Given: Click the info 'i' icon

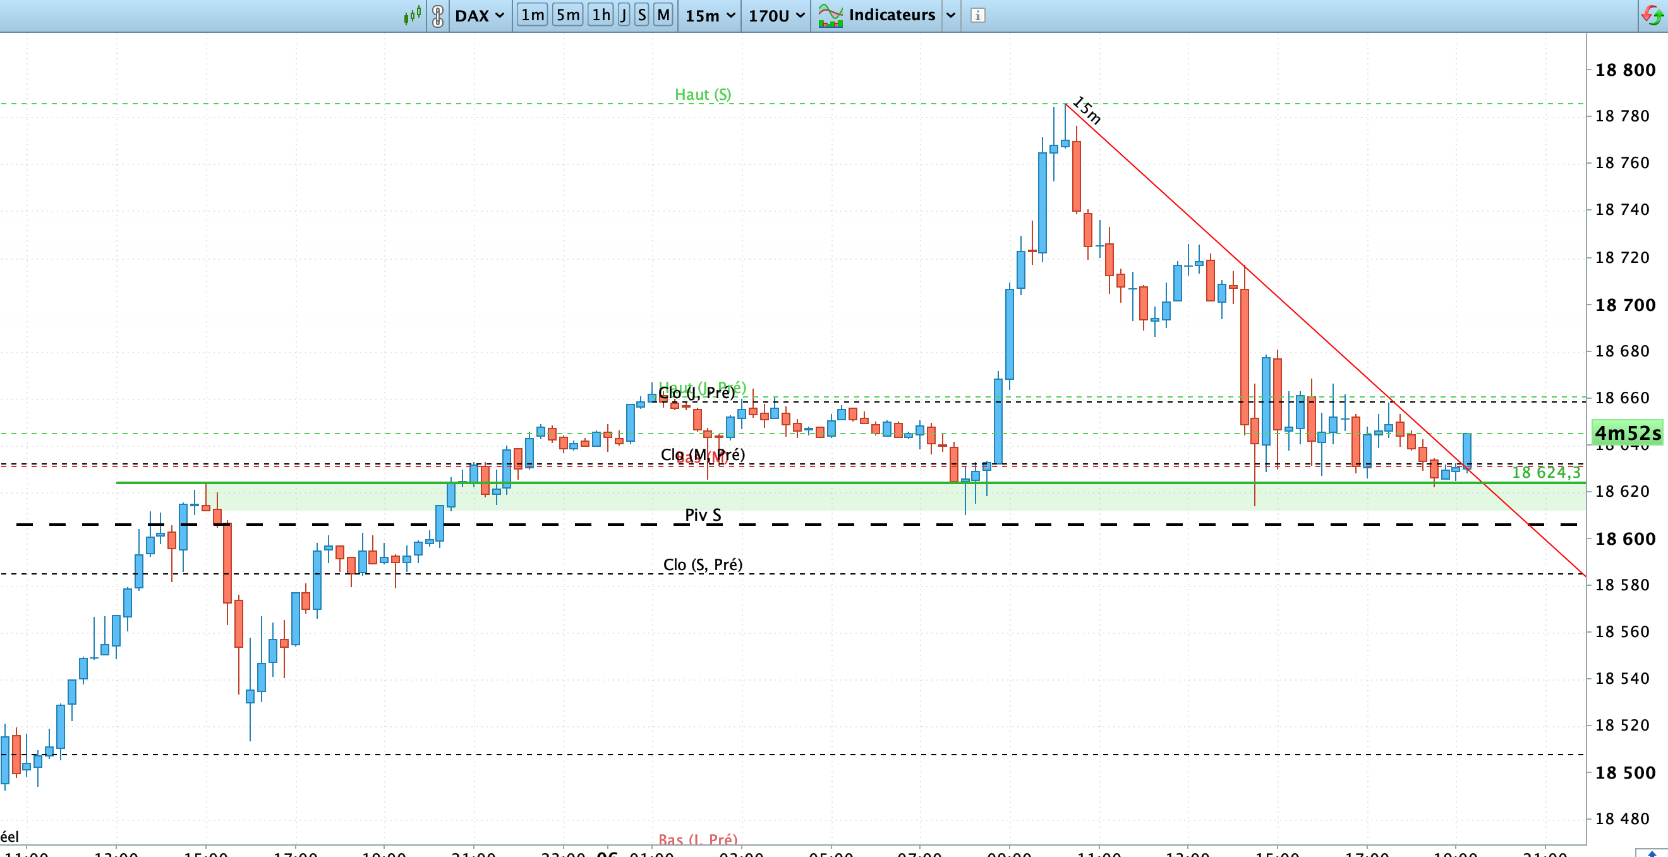Looking at the screenshot, I should pos(978,16).
